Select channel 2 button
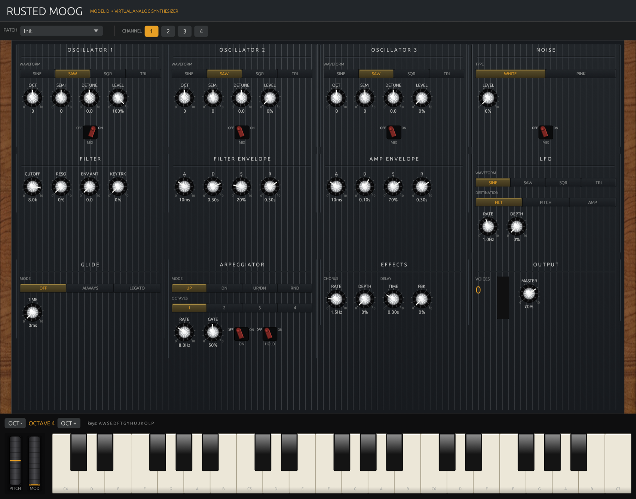The height and width of the screenshot is (499, 636). (168, 31)
